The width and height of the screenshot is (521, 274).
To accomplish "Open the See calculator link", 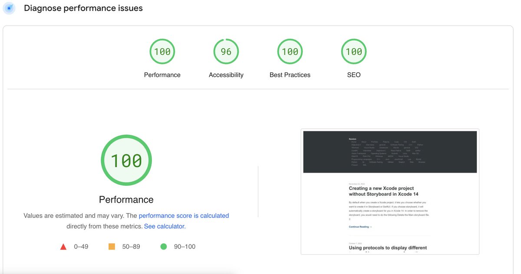I will [164, 226].
